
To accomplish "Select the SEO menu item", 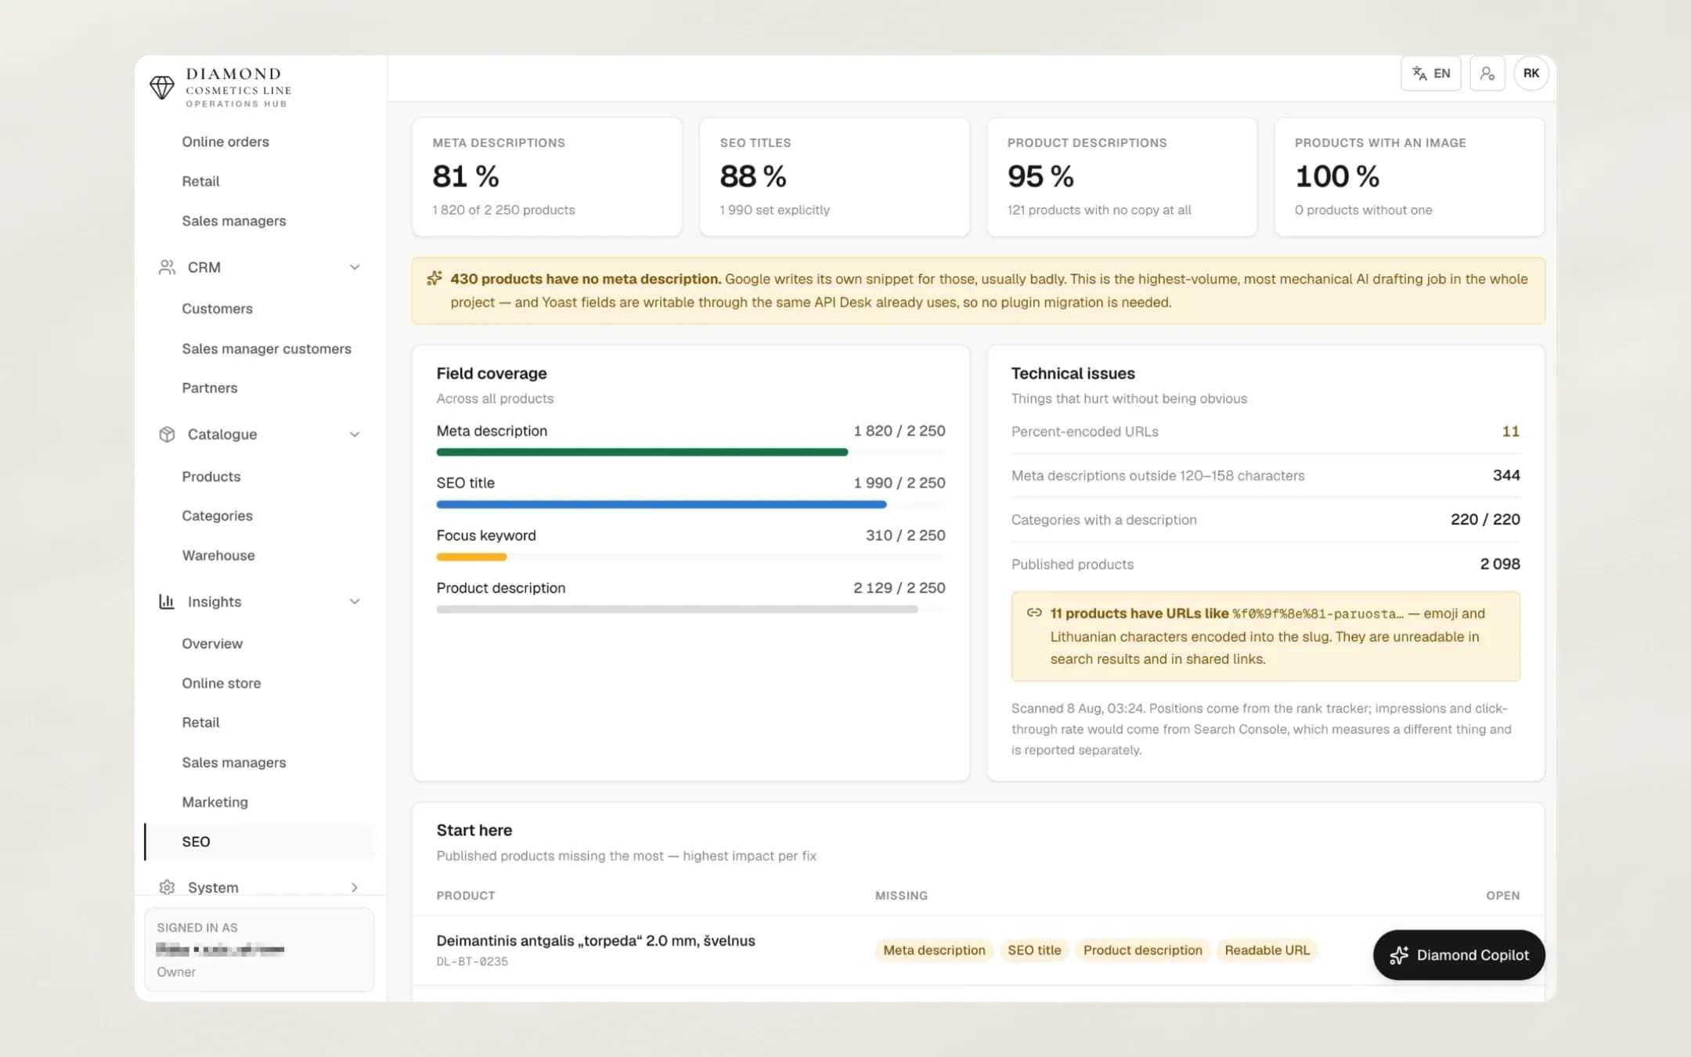I will tap(259, 842).
